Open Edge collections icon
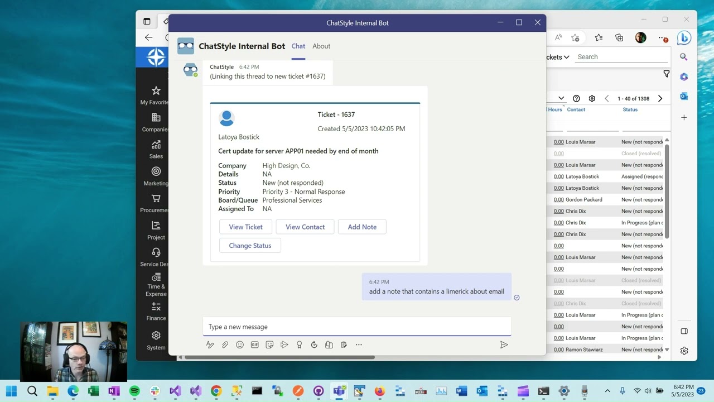 [619, 37]
